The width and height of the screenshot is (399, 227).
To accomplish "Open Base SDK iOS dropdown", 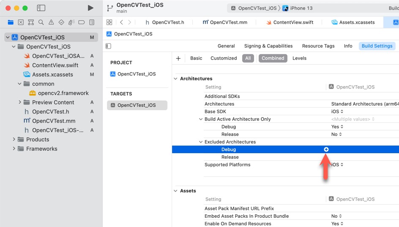I will click(x=336, y=111).
